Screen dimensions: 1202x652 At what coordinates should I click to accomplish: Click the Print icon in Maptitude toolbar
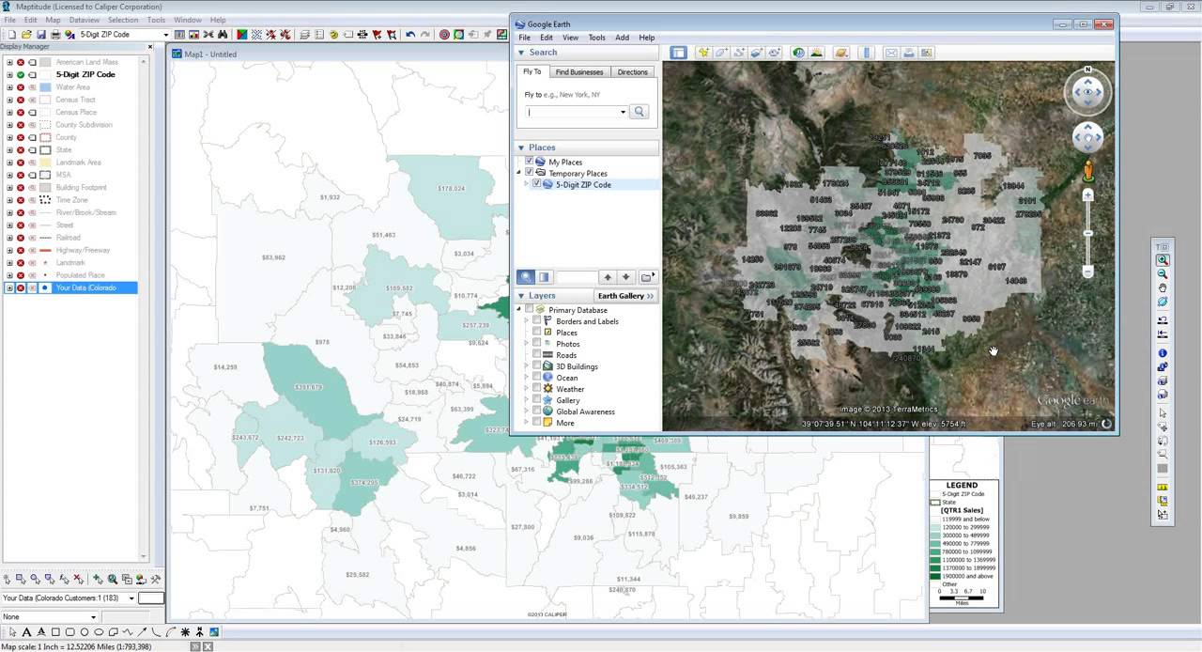click(54, 35)
